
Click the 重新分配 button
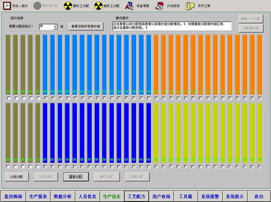pyautogui.click(x=76, y=177)
